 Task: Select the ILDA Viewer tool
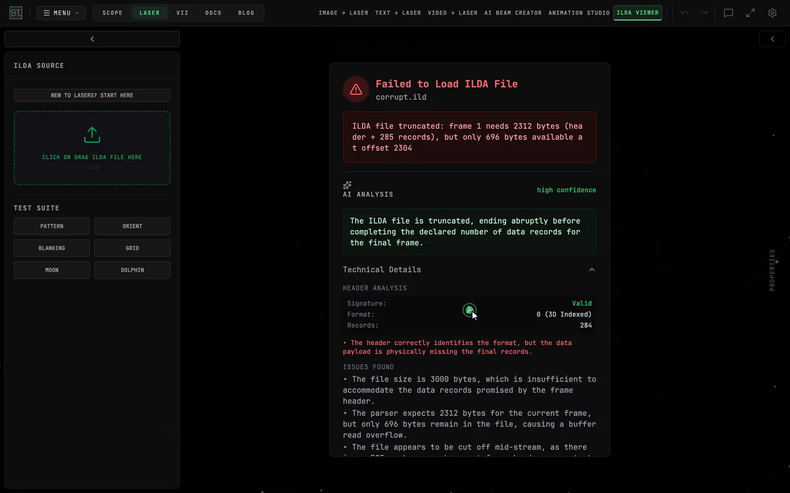638,13
